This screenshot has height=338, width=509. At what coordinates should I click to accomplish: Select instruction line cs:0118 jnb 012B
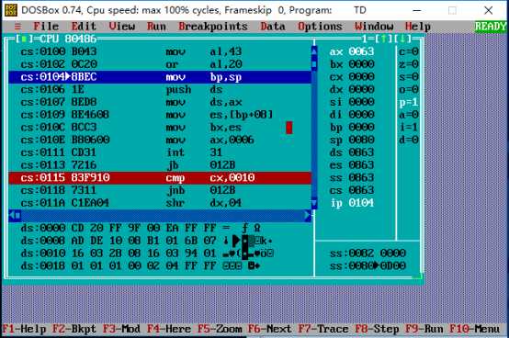tap(160, 190)
